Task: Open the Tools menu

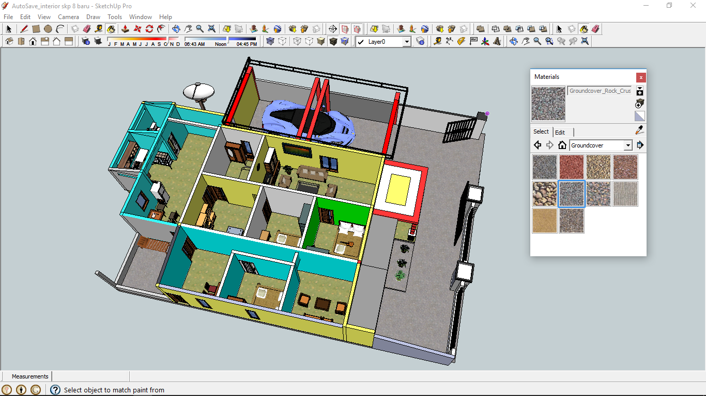Action: click(x=115, y=17)
